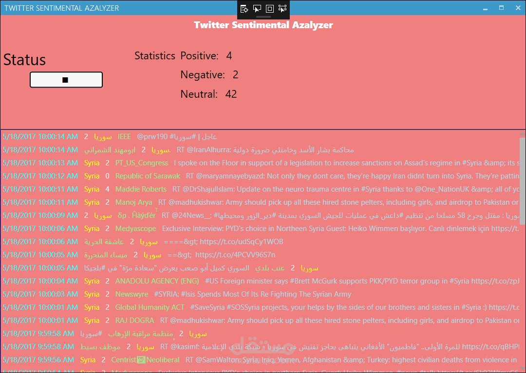
Task: Click the 'Neutral: 42' statistic
Action: tap(208, 94)
